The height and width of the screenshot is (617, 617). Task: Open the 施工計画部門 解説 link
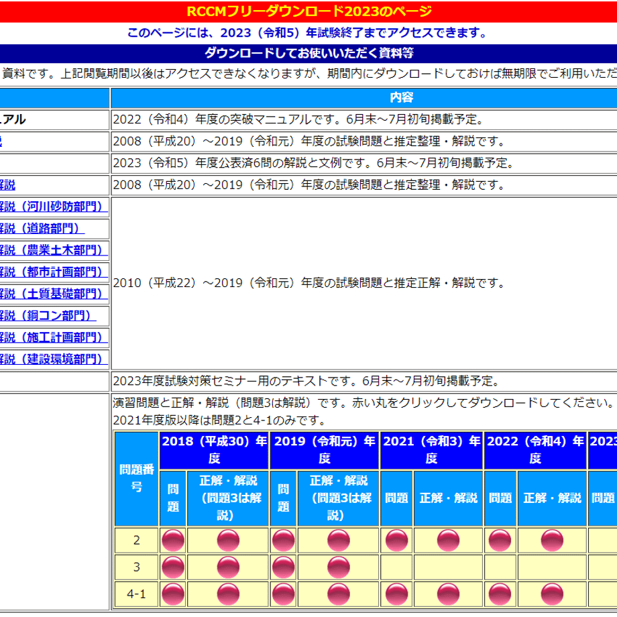click(54, 337)
